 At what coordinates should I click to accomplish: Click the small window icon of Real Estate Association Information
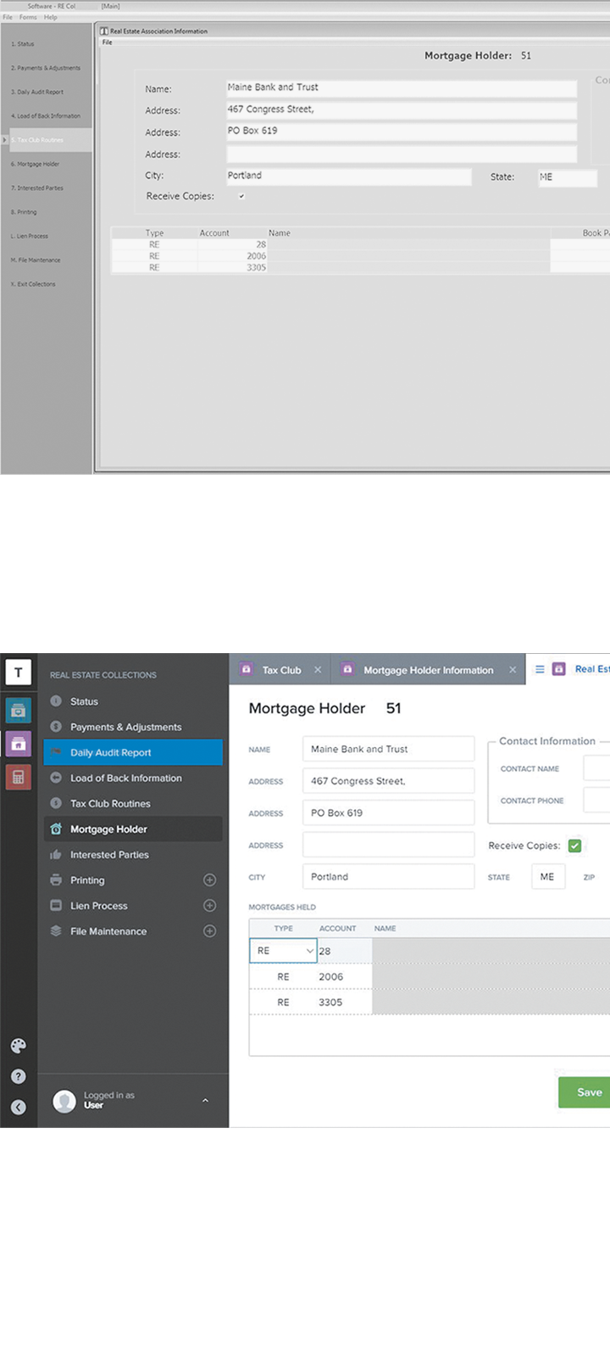coord(104,31)
